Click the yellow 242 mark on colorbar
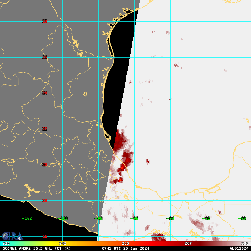This screenshot has height=251, width=251. coord(63,243)
